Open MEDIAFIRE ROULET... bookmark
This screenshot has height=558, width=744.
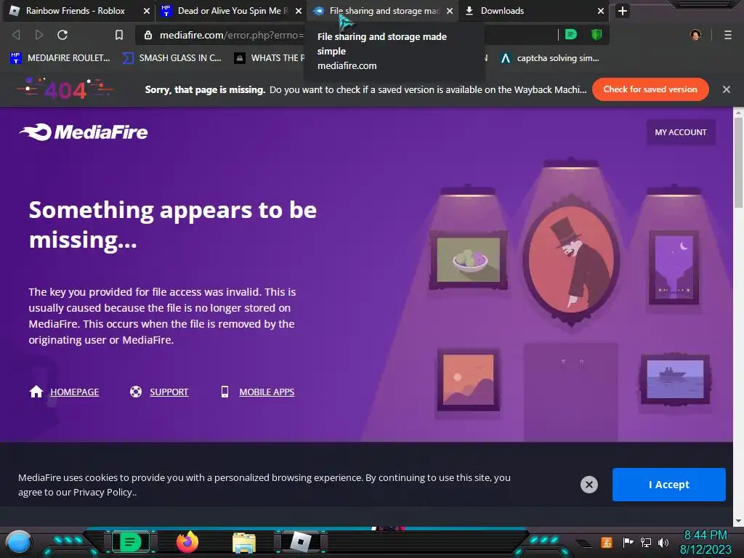coord(60,58)
